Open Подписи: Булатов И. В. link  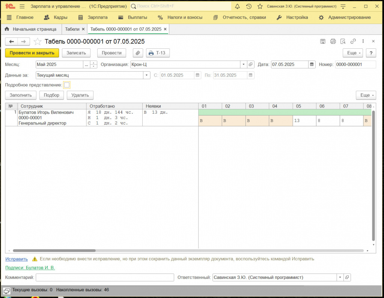point(30,268)
